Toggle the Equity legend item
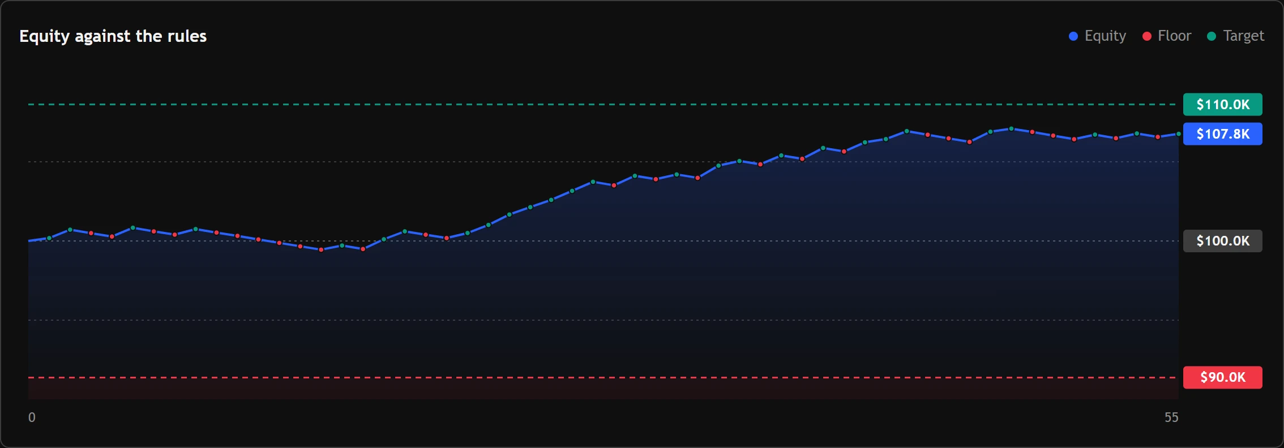This screenshot has width=1284, height=448. 1097,36
